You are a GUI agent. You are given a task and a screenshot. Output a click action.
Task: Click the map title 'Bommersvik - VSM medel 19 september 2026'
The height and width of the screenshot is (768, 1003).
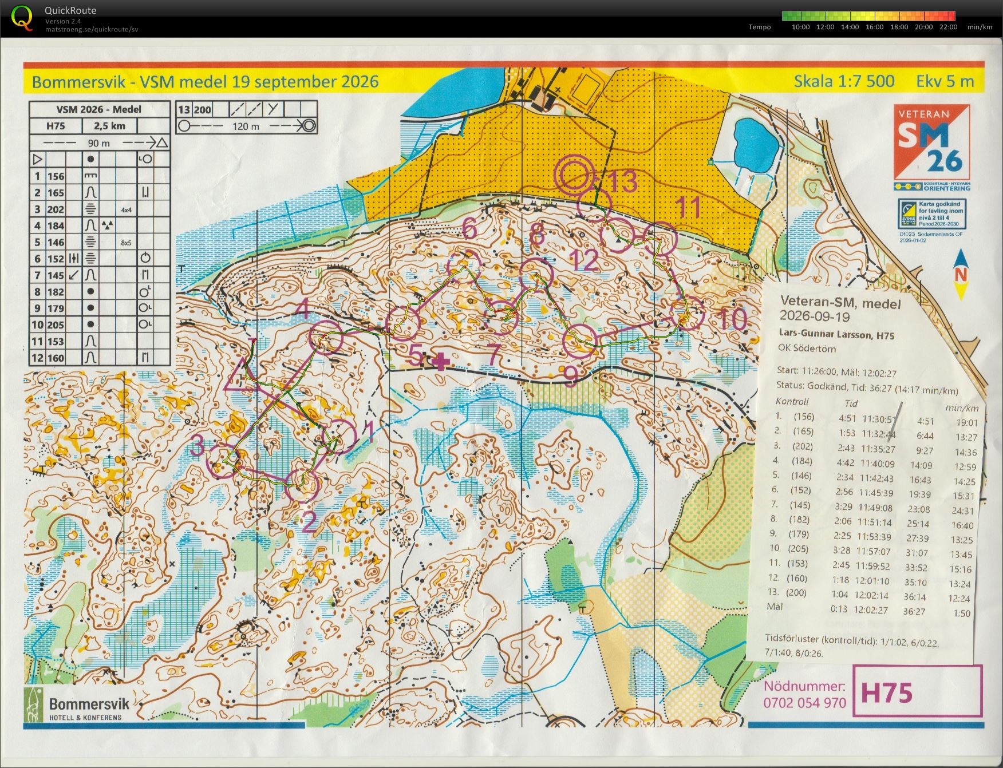pos(205,81)
